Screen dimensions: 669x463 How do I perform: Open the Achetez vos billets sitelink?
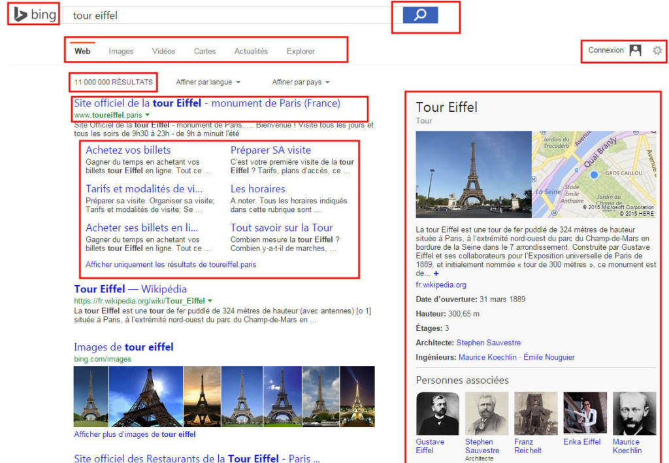pyautogui.click(x=128, y=150)
